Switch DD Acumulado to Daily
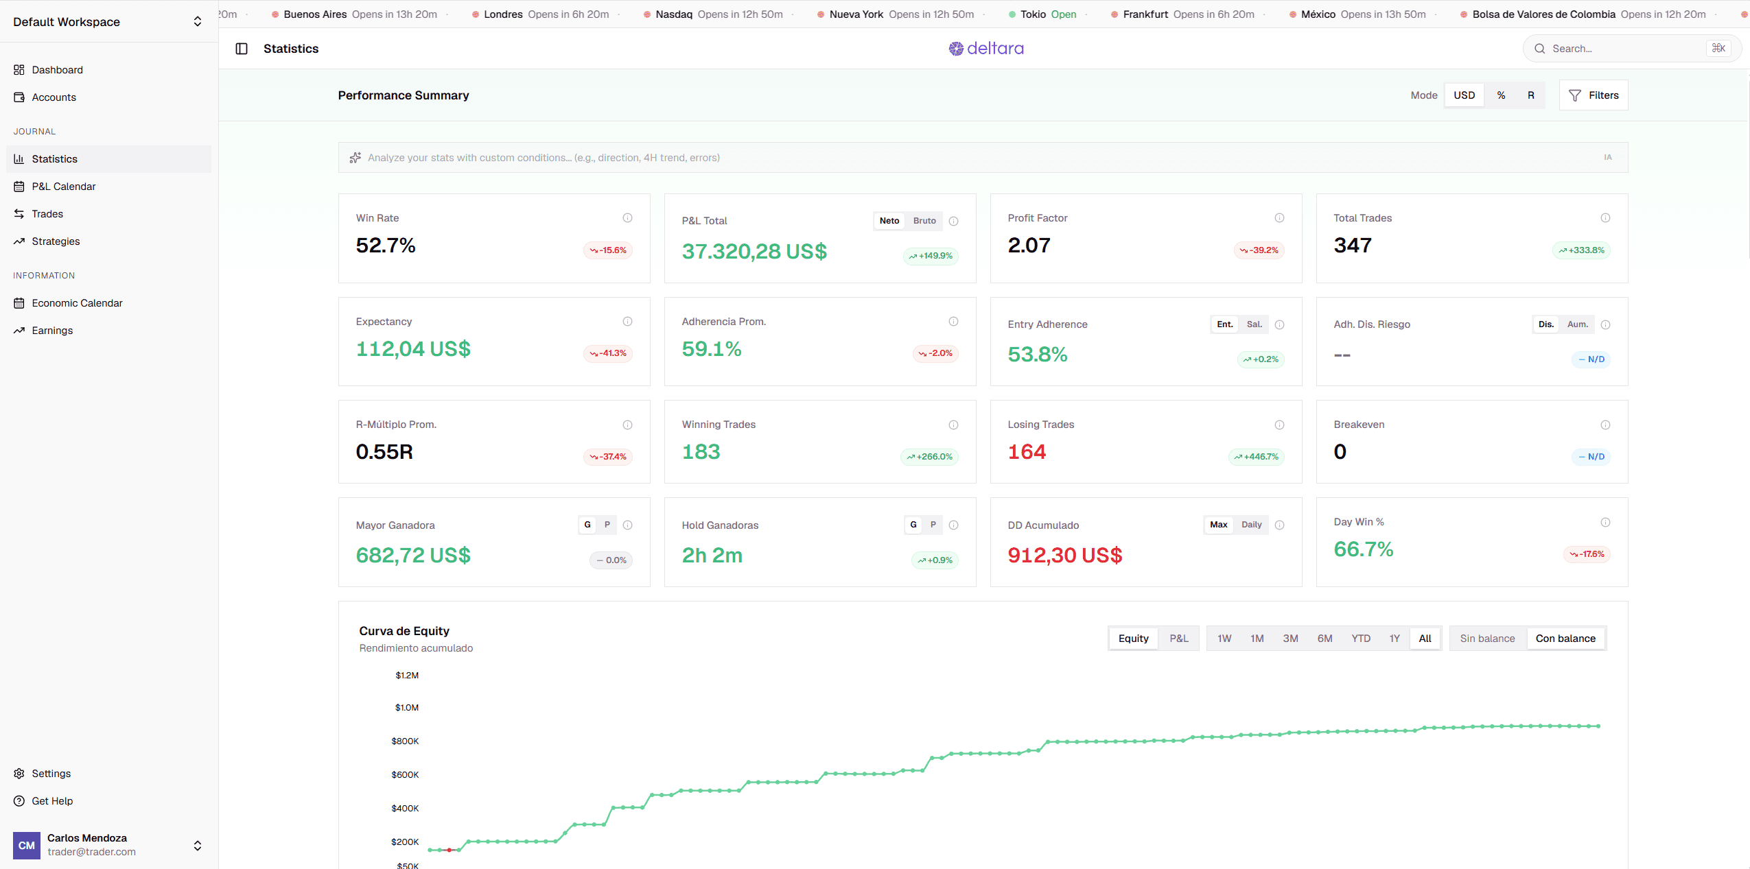Screen dimensions: 1750x869 click(1251, 525)
